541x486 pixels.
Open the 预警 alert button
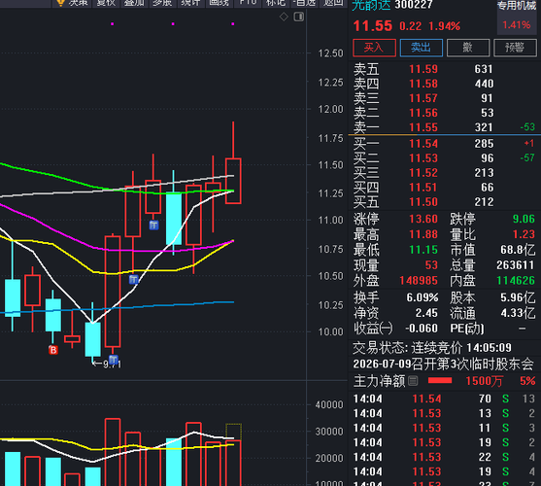click(x=515, y=48)
